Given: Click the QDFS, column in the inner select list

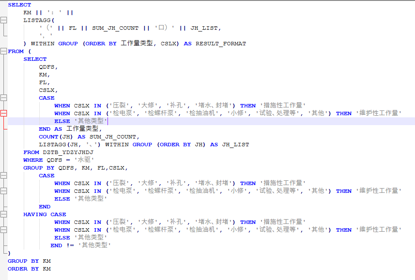Looking at the screenshot, I should tap(48, 67).
